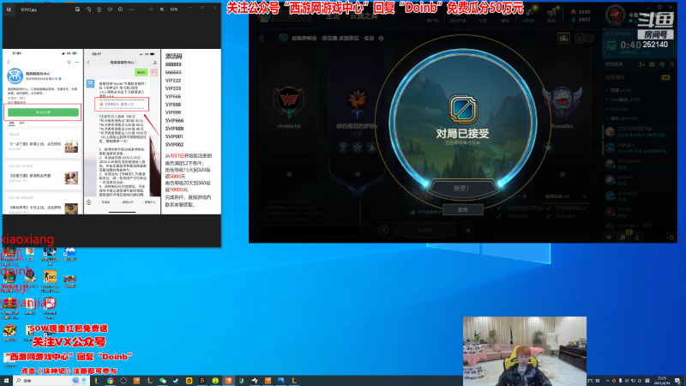
Task: Go back using the lobby back arrow
Action: (262, 38)
